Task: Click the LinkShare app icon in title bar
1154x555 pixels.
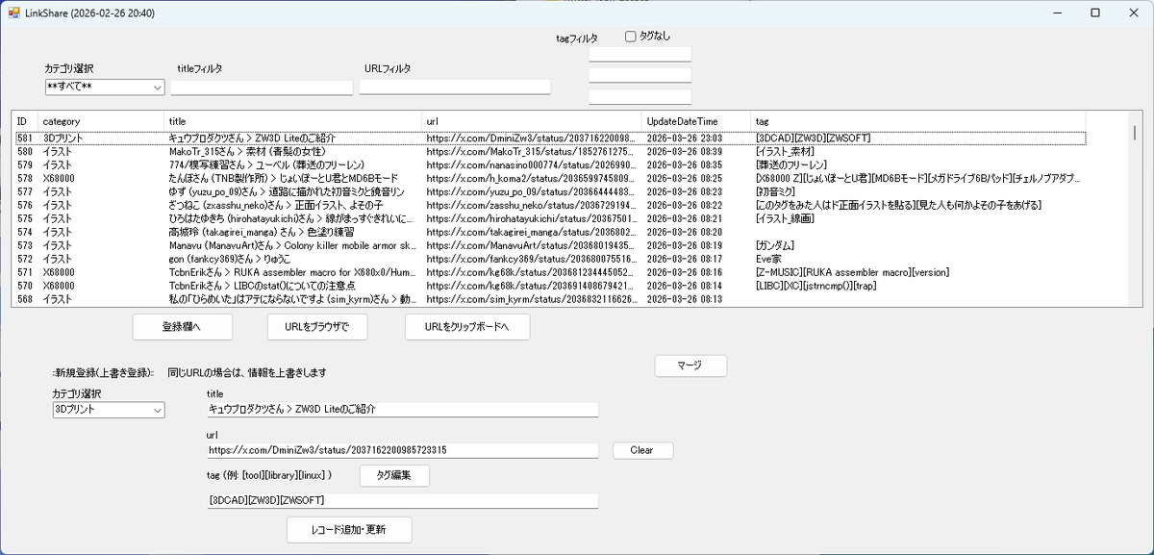Action: point(14,13)
